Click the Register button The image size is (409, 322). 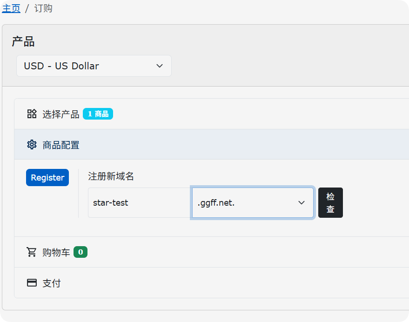pyautogui.click(x=47, y=177)
